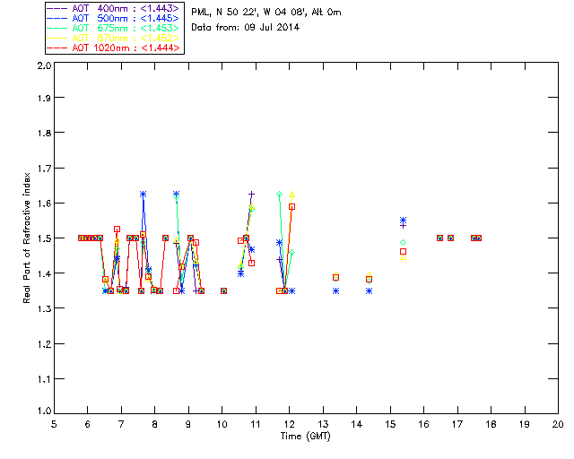Click the y-axis tick label '1.8'
The width and height of the screenshot is (574, 459).
[44, 133]
